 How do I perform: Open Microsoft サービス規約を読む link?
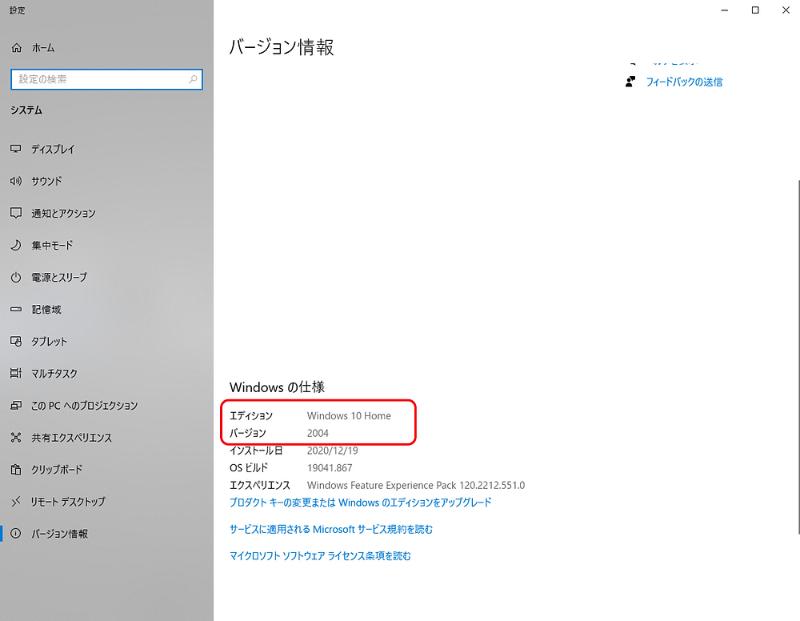click(x=330, y=529)
